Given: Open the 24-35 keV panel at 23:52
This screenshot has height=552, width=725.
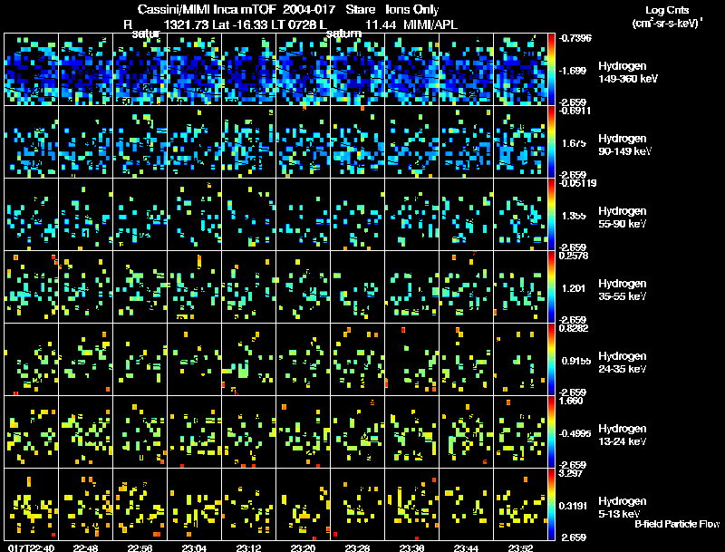Looking at the screenshot, I should tap(520, 359).
